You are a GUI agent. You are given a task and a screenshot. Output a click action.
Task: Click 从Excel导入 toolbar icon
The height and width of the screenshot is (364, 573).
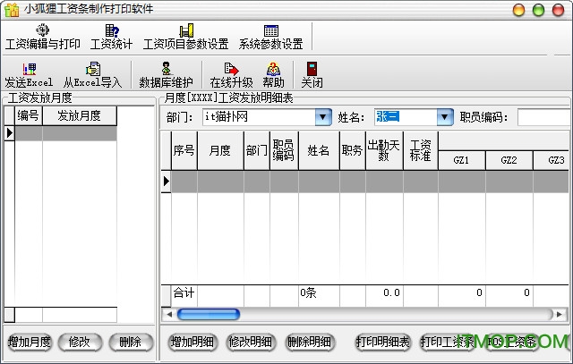93,75
